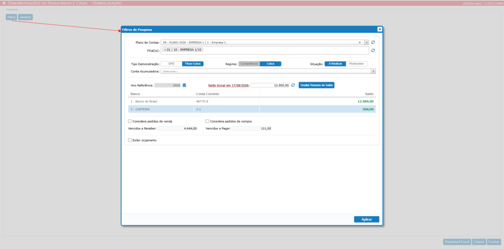The image size is (504, 249).
Task: Set Situação to Realizados
Action: 356,63
